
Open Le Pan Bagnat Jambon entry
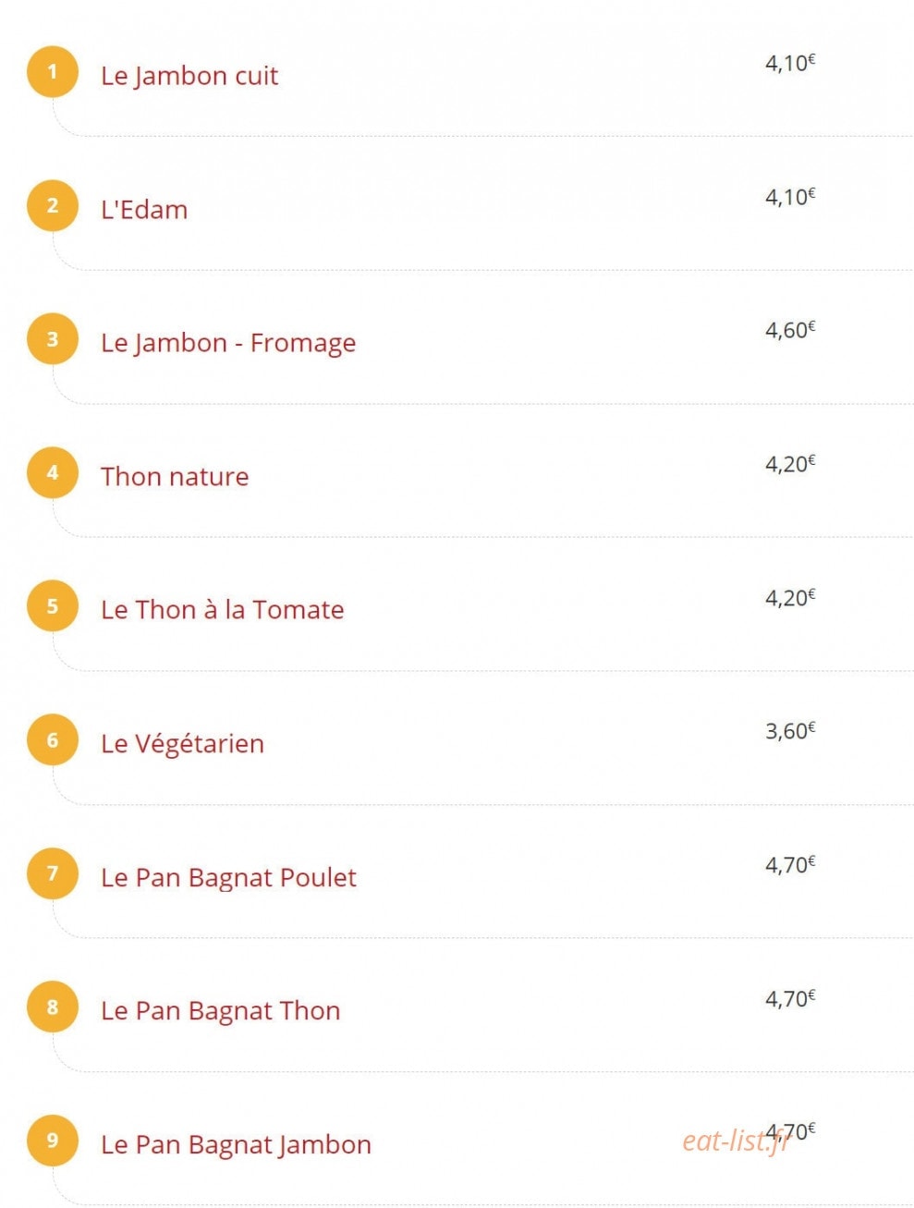[236, 1145]
